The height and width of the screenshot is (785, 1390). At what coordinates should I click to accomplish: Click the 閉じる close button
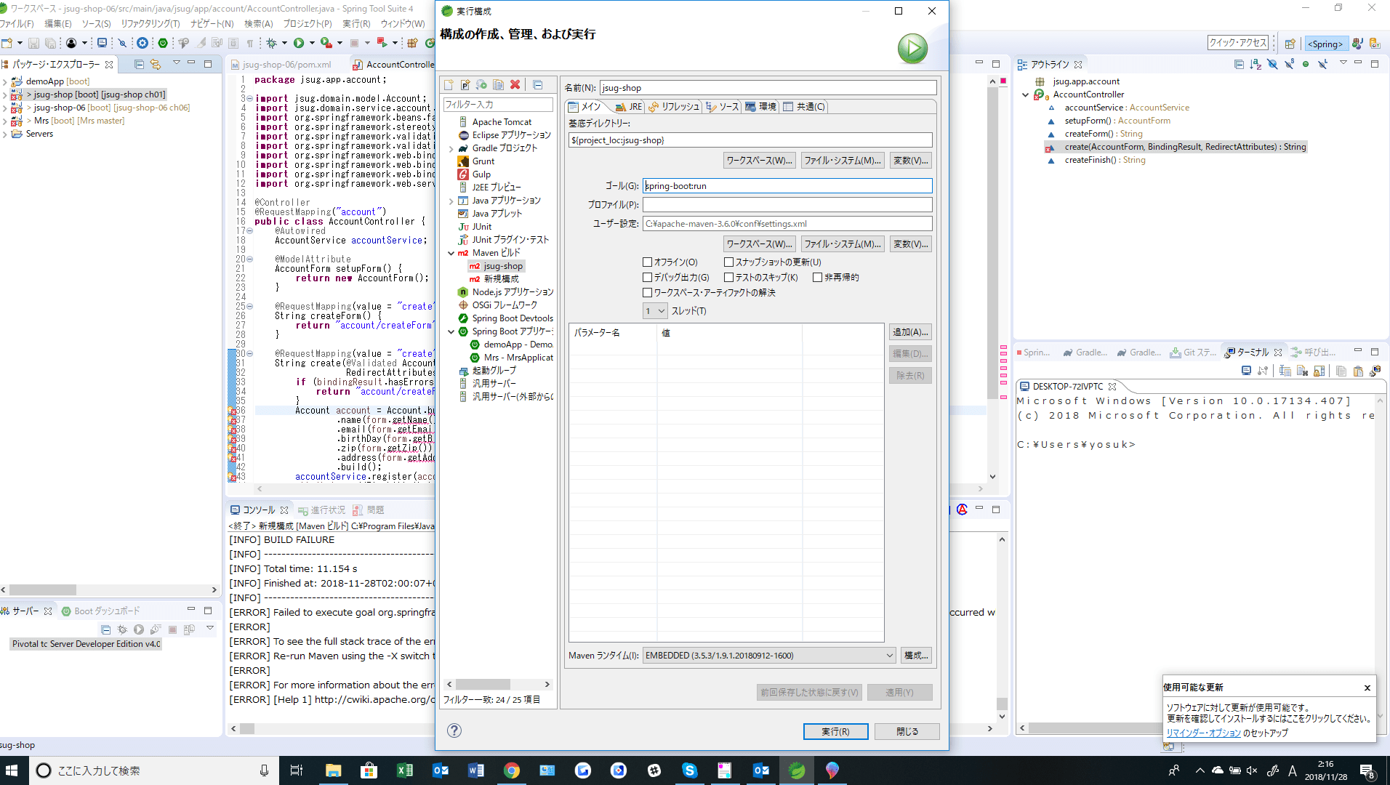907,732
